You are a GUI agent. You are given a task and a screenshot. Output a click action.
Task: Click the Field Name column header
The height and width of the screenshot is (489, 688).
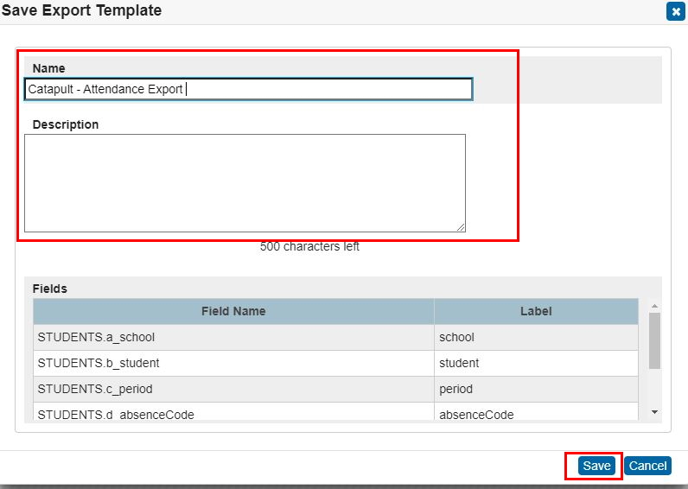(233, 311)
